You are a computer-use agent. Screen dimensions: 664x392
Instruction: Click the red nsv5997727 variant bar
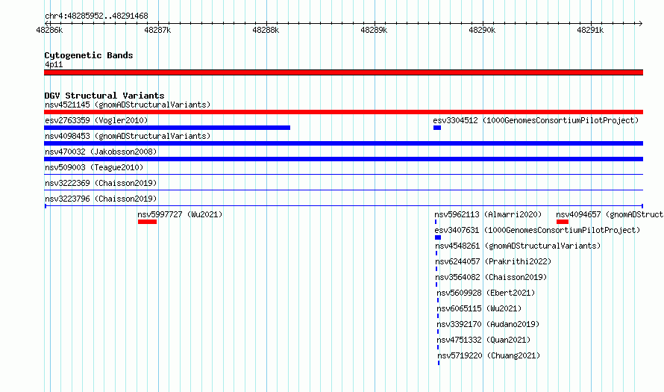[x=148, y=222]
